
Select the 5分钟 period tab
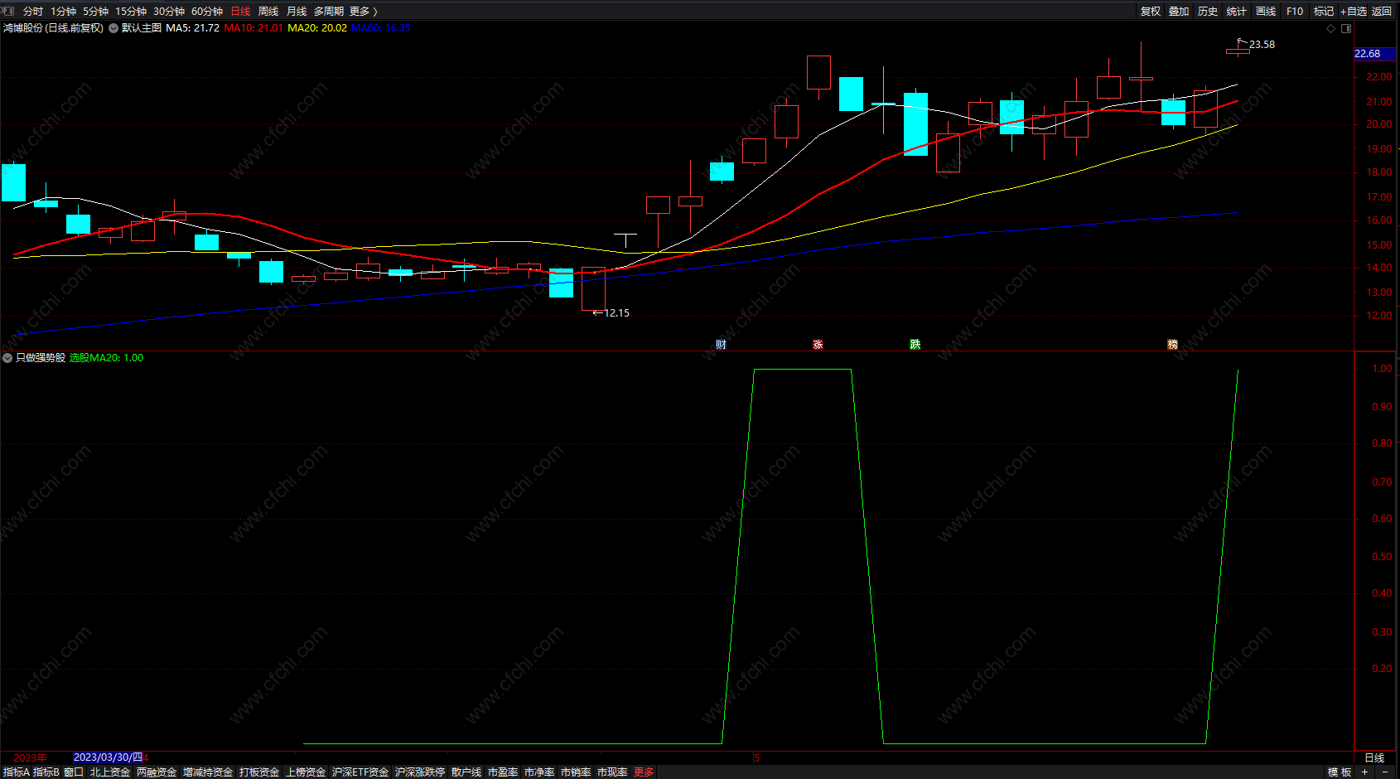pos(96,12)
